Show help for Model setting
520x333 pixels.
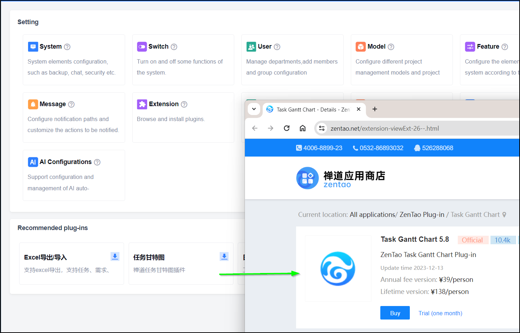point(391,47)
